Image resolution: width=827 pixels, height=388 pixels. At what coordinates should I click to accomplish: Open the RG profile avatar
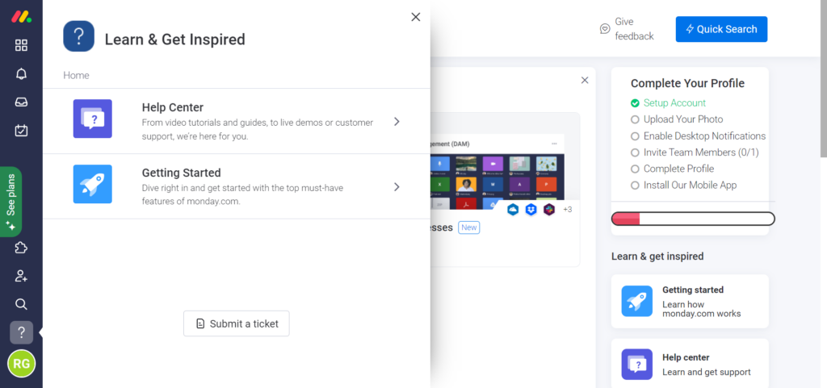[x=21, y=363]
